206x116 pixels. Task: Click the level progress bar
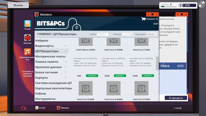(x=169, y=6)
